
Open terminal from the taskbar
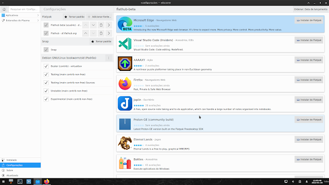pyautogui.click(x=20, y=181)
